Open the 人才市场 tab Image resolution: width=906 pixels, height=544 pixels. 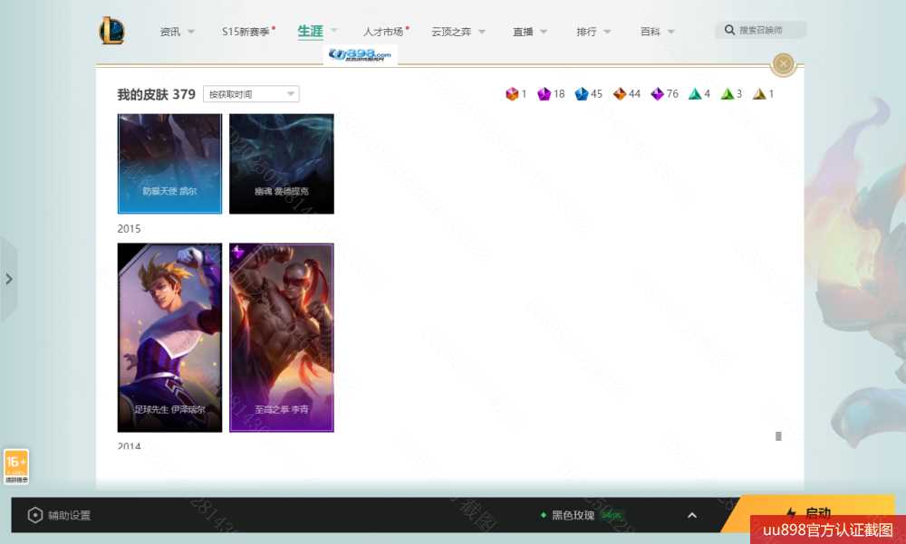(x=383, y=32)
